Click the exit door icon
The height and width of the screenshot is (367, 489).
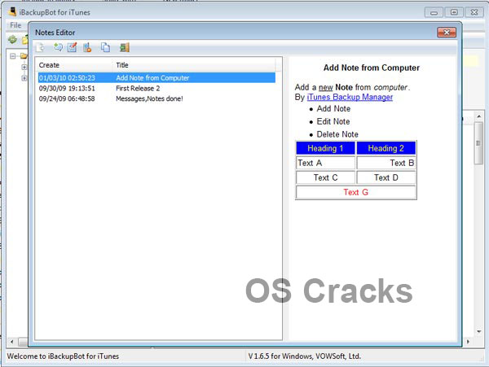pos(125,47)
